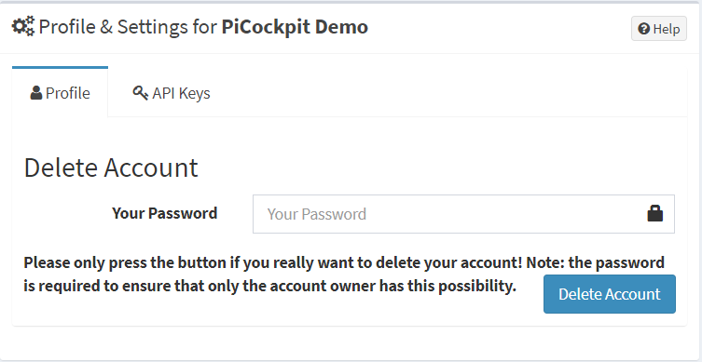702x362 pixels.
Task: Click the blue Delete Account button
Action: [610, 294]
